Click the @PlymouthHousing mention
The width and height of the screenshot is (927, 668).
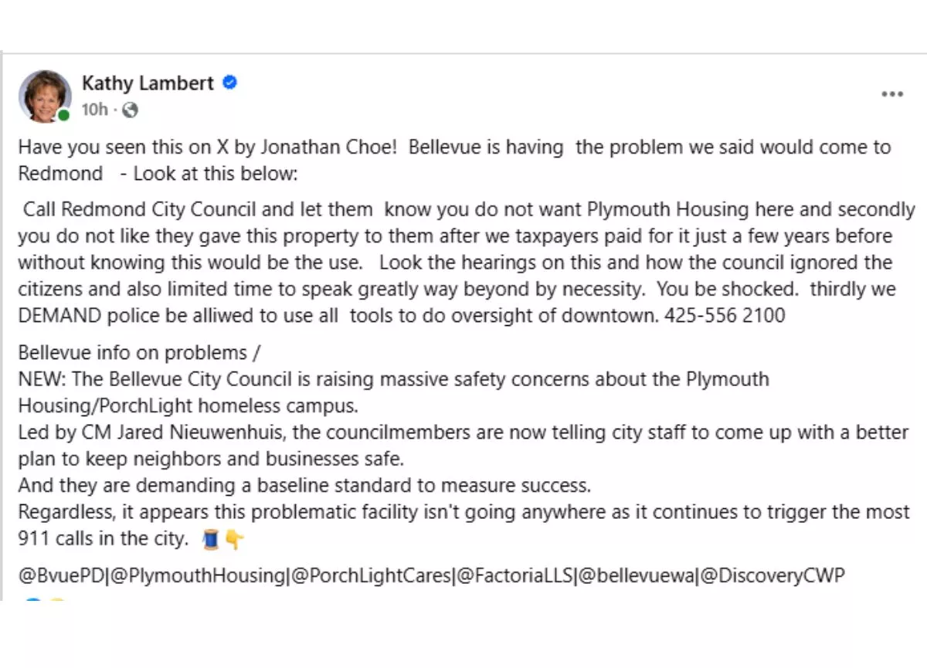pyautogui.click(x=196, y=576)
